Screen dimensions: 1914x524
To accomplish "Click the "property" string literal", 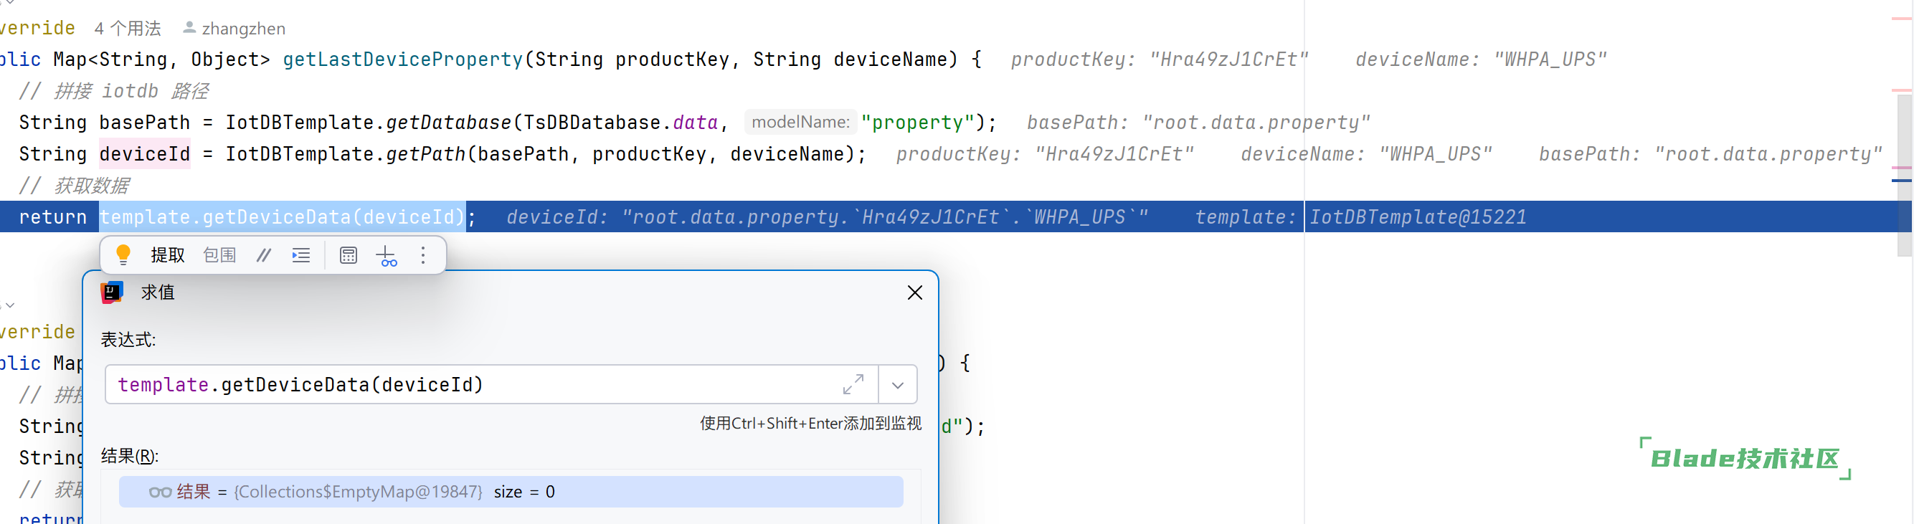I will tap(917, 123).
